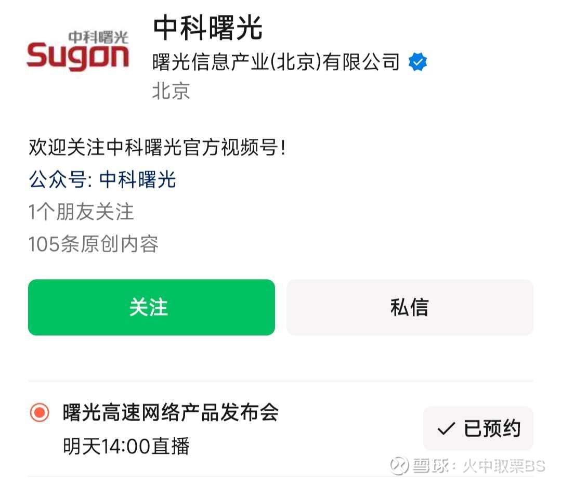Click the 欢迎关注中科曙光官方视频号 description text
Viewport: 561px width, 483px height.
157,148
